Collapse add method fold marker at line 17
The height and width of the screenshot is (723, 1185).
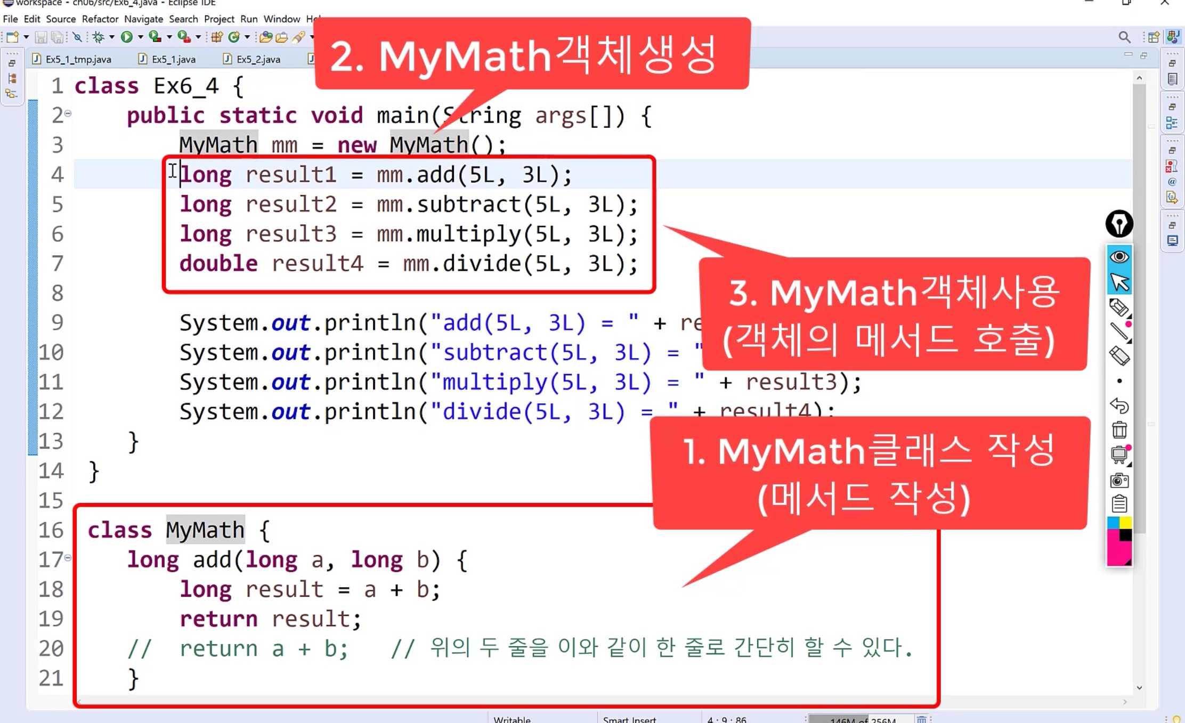68,557
